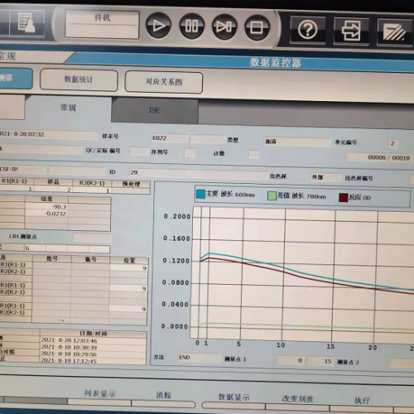414x414 pixels.
Task: Switch to the ISE tab
Action: tap(155, 110)
